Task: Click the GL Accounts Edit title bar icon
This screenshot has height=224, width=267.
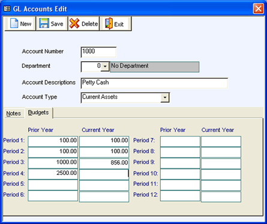Action: (7, 8)
